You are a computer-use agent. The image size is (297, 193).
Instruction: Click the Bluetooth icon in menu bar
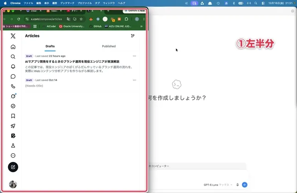point(233,3)
